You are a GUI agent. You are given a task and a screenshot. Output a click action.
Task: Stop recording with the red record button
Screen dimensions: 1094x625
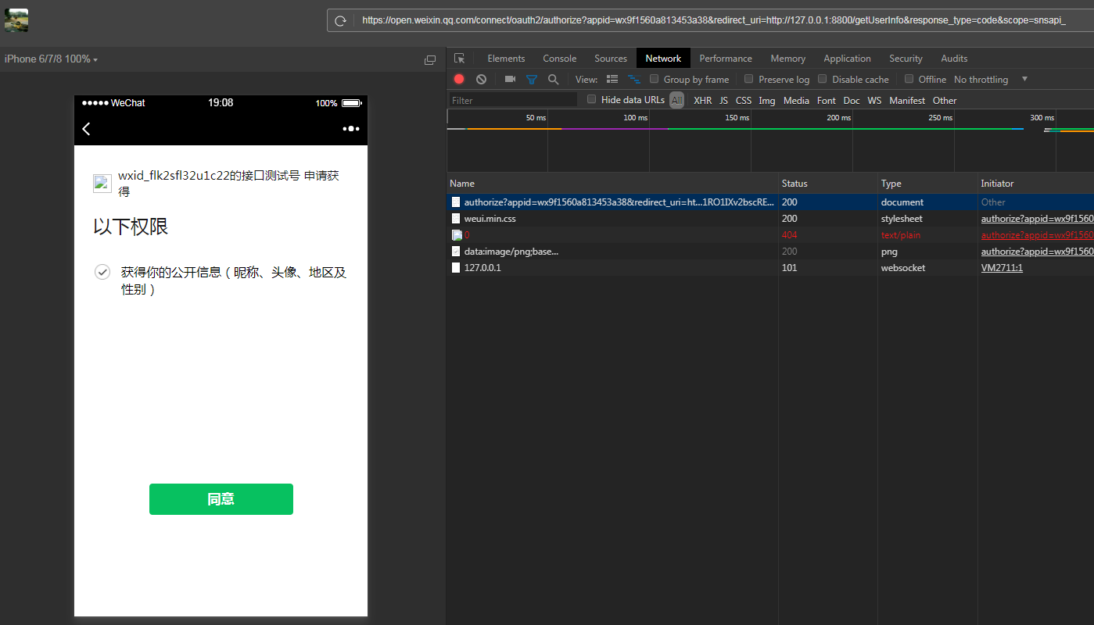(459, 79)
